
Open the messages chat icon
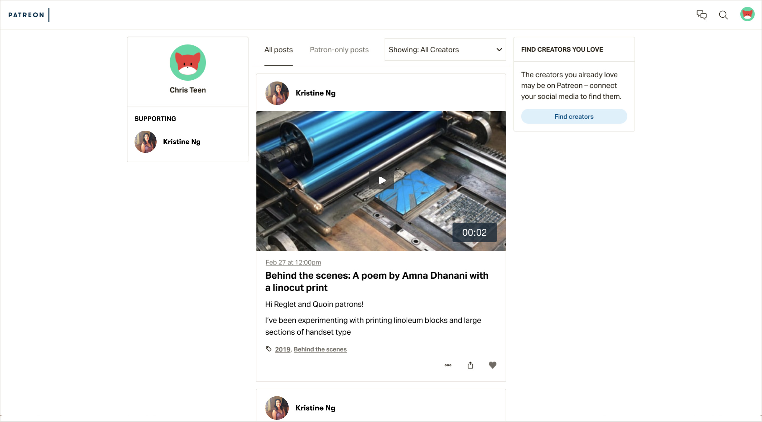click(701, 15)
